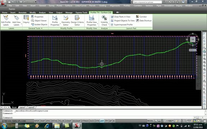Open the Profile View Properties dropdown arrow
The width and height of the screenshot is (207, 129).
tap(97, 24)
